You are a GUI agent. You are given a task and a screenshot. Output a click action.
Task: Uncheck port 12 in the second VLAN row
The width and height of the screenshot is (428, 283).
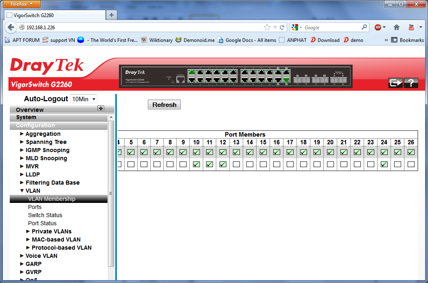click(223, 164)
